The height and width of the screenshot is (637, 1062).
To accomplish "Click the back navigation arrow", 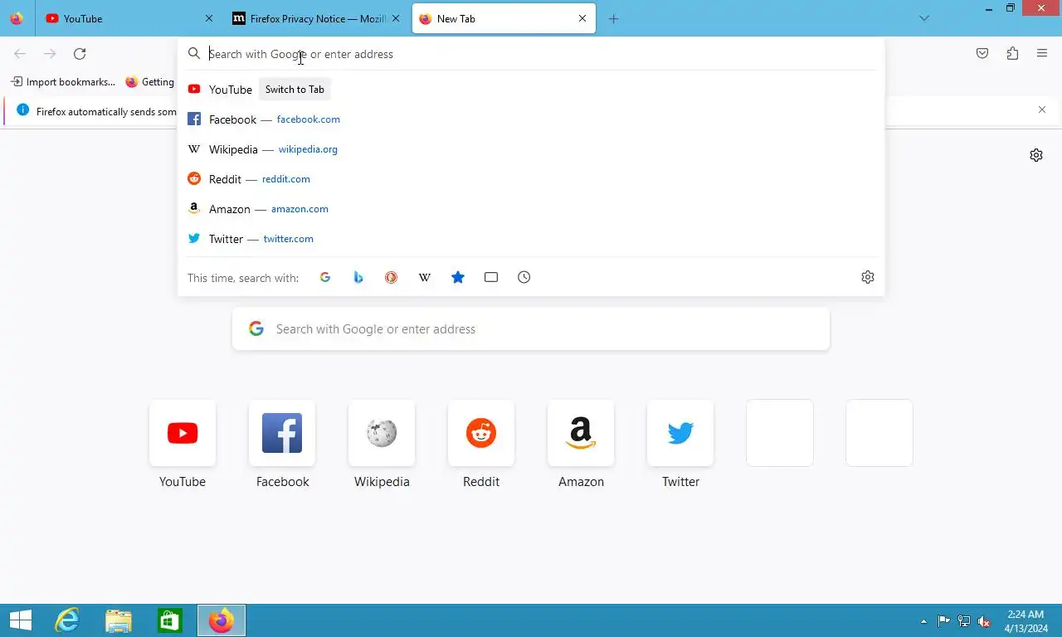I will coord(20,54).
